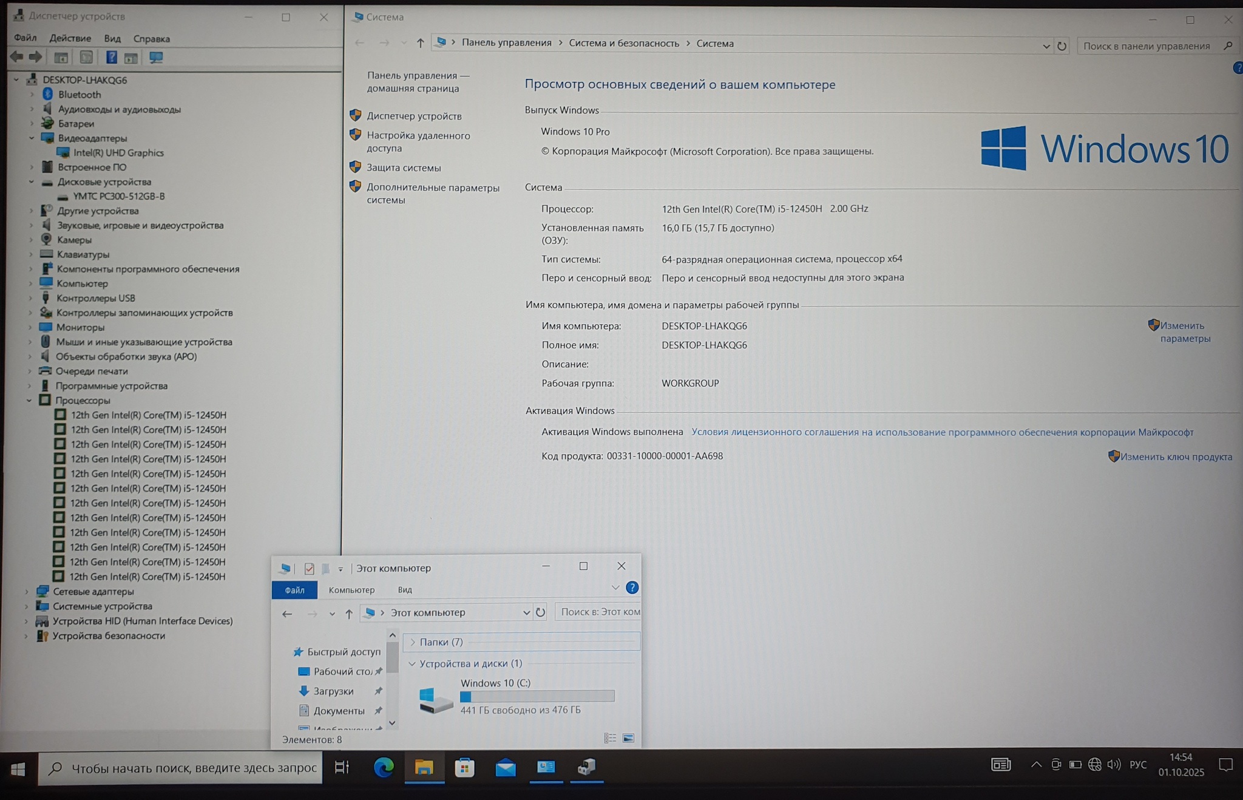
Task: Select the Компьютер ribbon tab in Explorer
Action: point(351,590)
